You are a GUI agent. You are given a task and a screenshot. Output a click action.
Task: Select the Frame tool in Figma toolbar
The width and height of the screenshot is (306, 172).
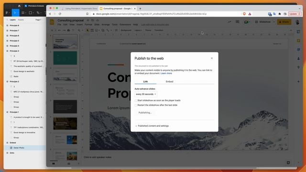[x=23, y=13]
